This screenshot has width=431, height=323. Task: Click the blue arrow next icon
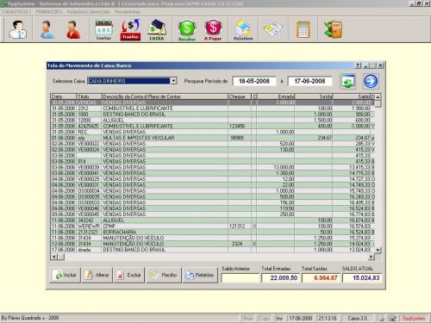click(371, 81)
